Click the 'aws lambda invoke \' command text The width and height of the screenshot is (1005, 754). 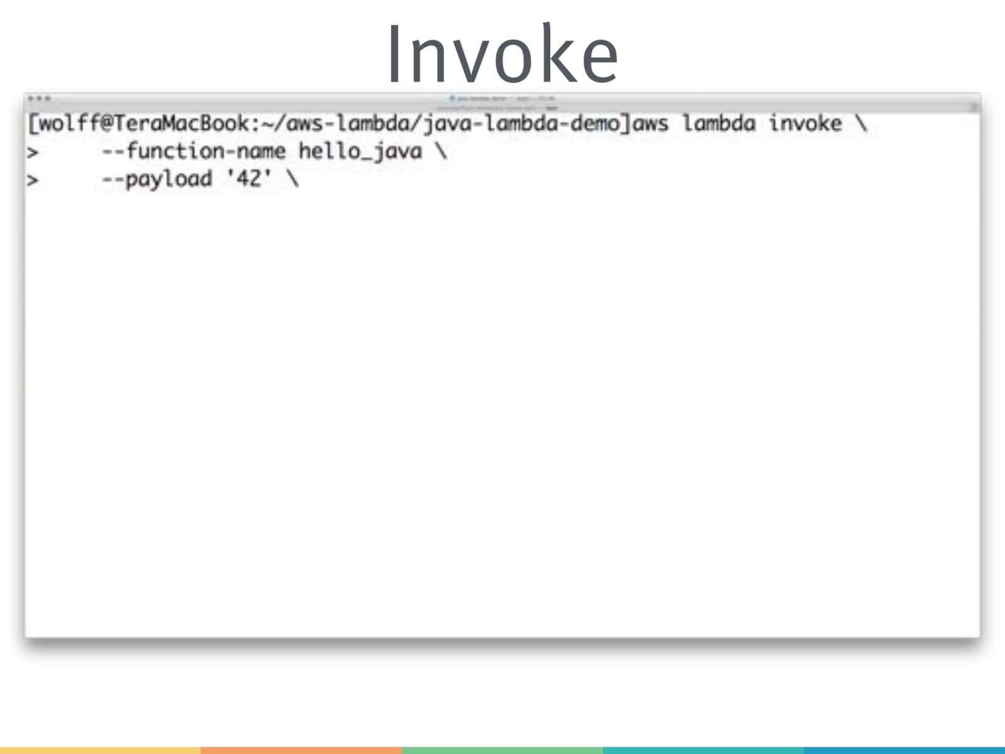point(749,123)
